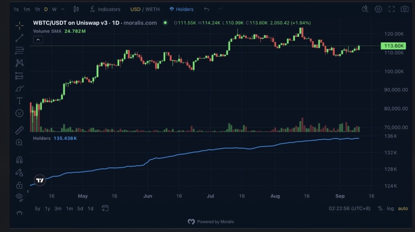Set range to 1y

tap(47, 208)
